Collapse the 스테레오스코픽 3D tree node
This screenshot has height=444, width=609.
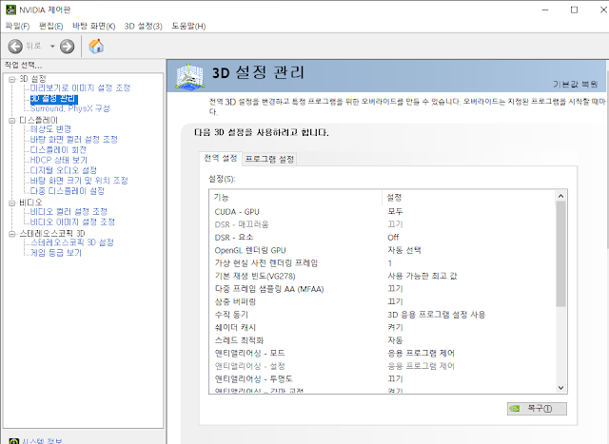click(12, 234)
